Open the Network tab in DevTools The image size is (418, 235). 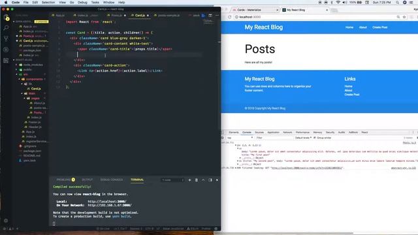287,133
